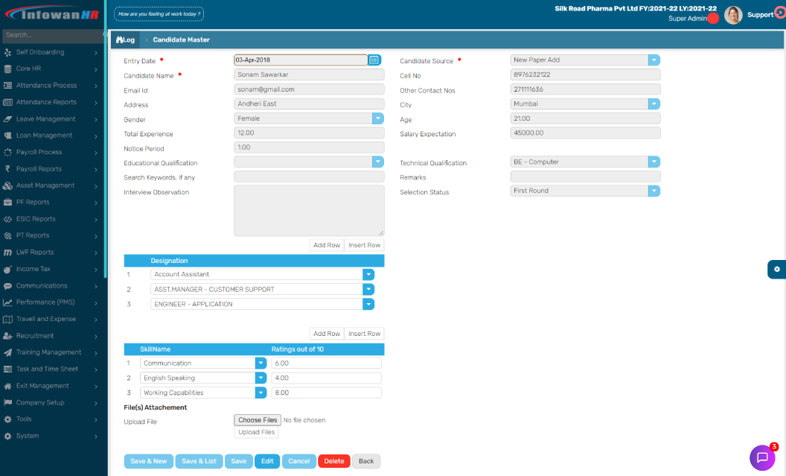Open the Entry Date calendar picker icon
Viewport: 786px width, 476px height.
pyautogui.click(x=374, y=60)
